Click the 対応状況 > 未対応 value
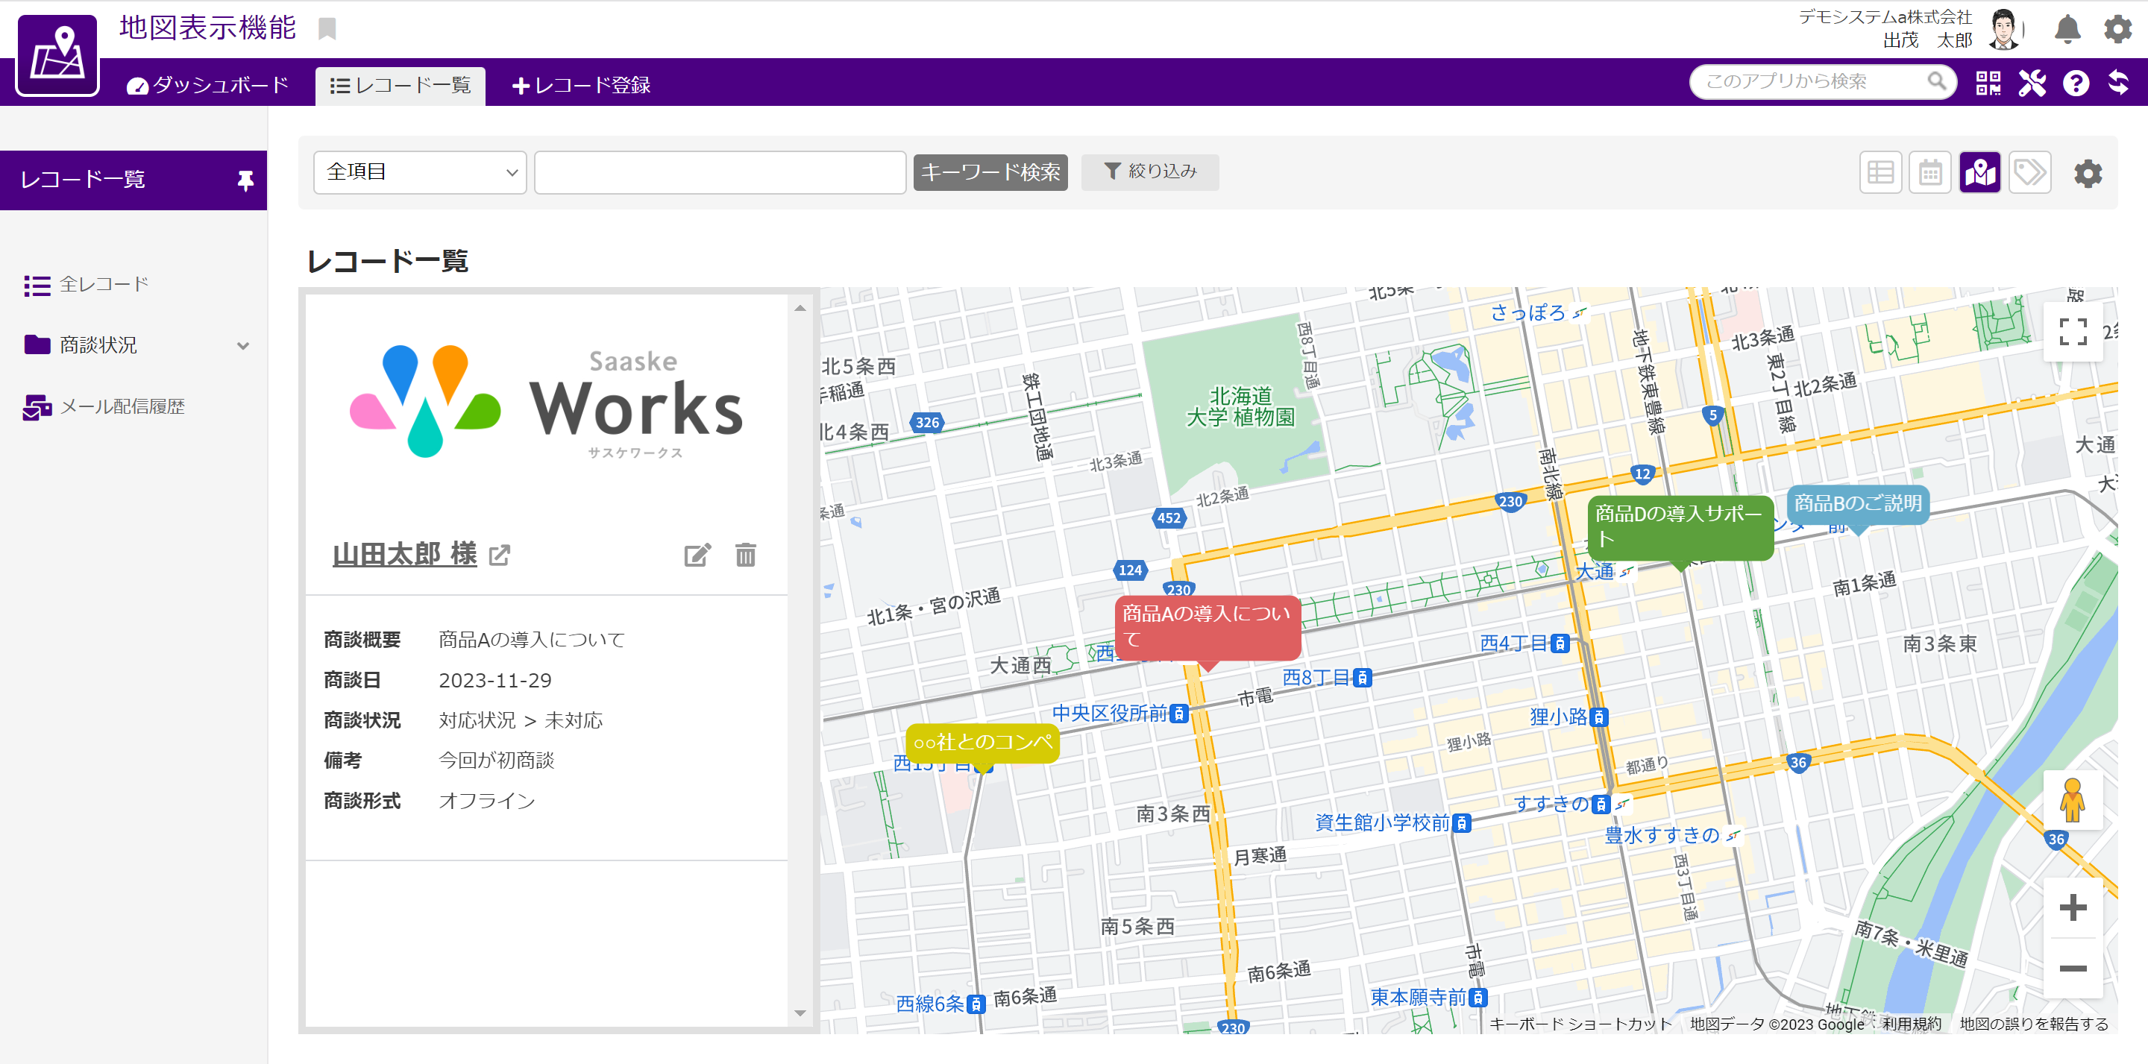 point(521,720)
